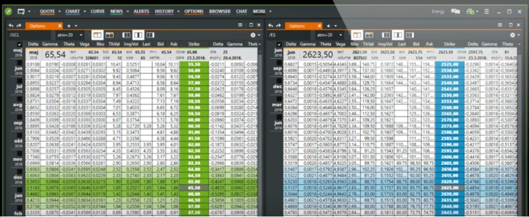Click the green lock monitor icon

point(470,12)
